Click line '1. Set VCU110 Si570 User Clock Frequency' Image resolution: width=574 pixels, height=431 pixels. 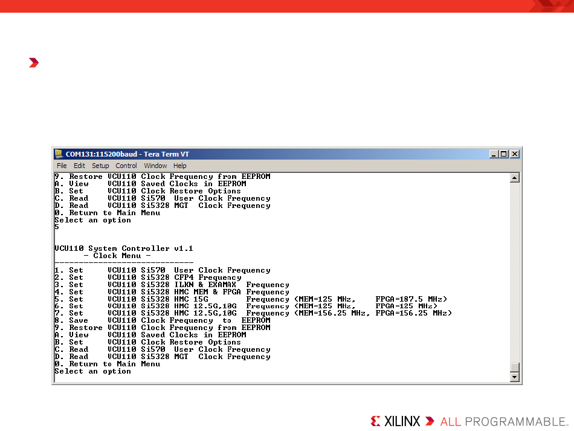pos(163,270)
